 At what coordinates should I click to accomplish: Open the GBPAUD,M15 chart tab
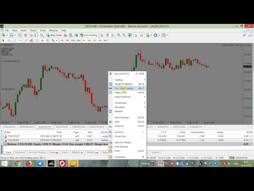pos(27,127)
